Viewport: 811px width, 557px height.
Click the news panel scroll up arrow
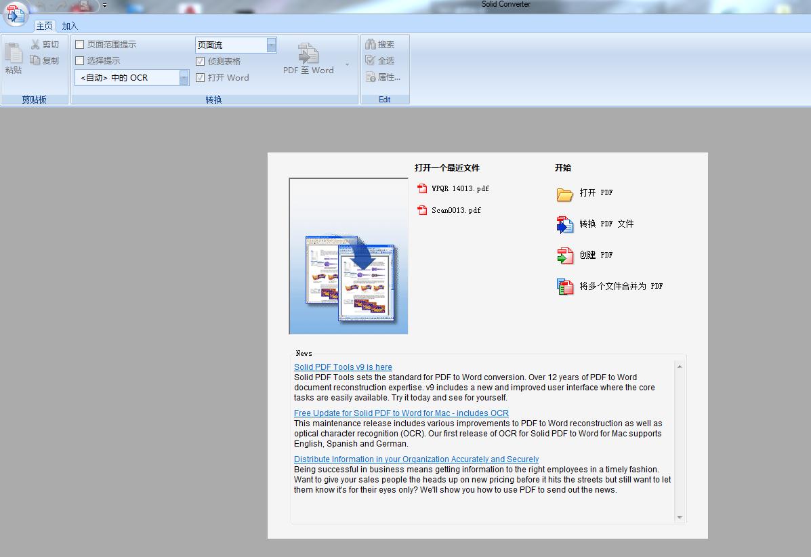tap(680, 366)
